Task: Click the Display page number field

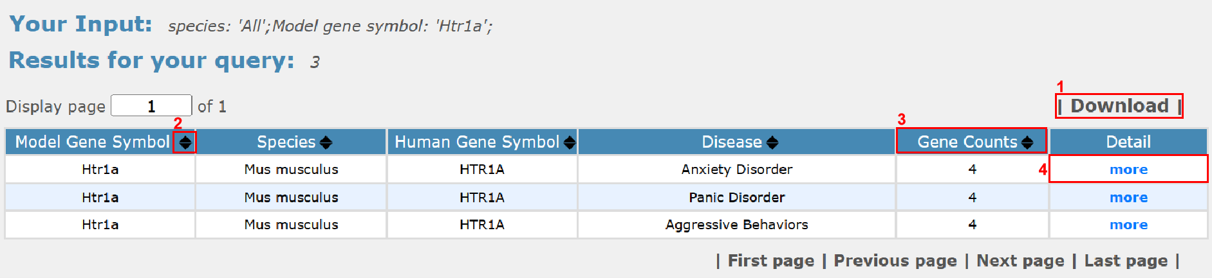Action: click(151, 106)
